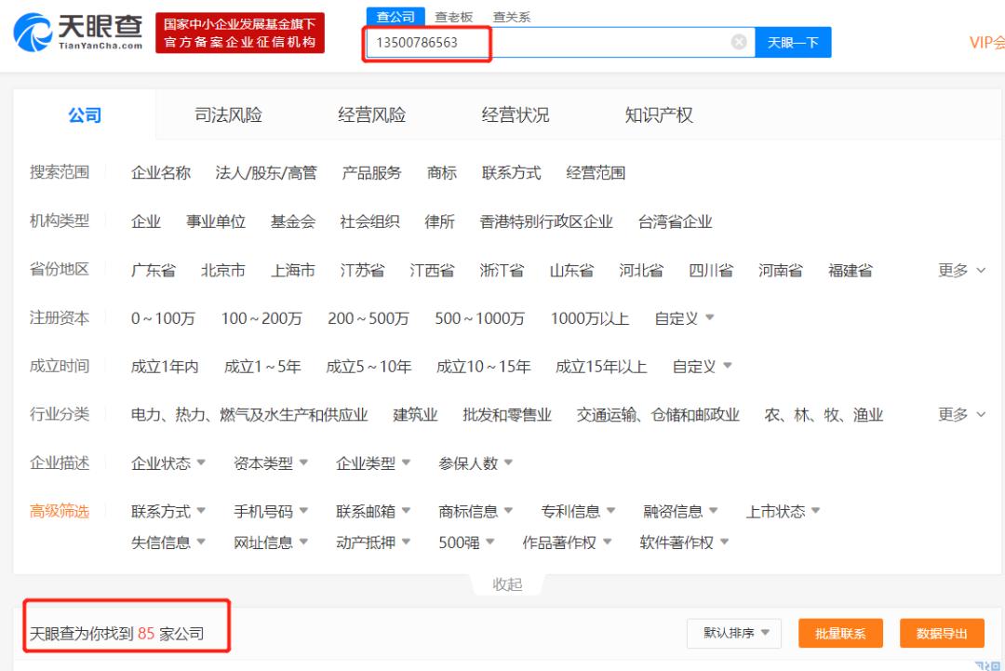Expand 更多 in industry category row

(961, 414)
